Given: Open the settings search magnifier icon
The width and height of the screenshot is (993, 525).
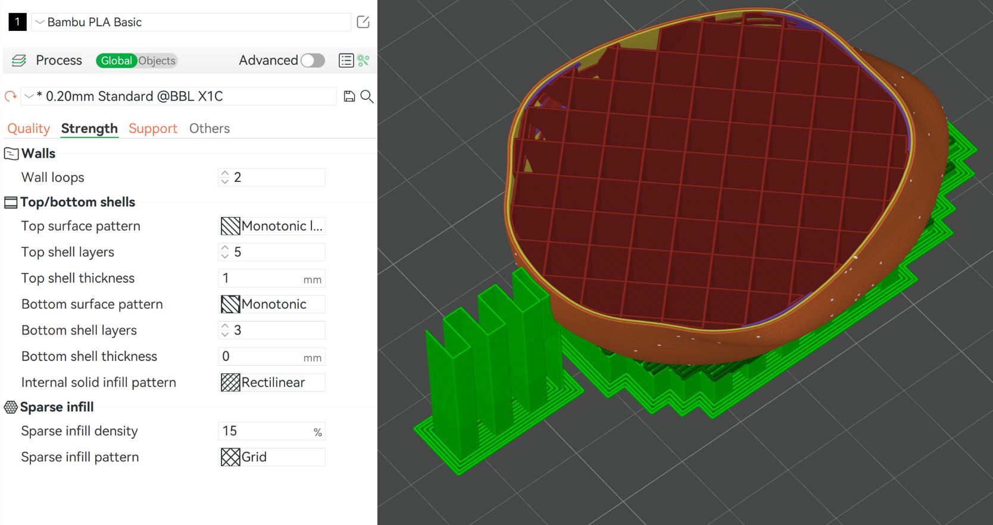Looking at the screenshot, I should (x=367, y=96).
